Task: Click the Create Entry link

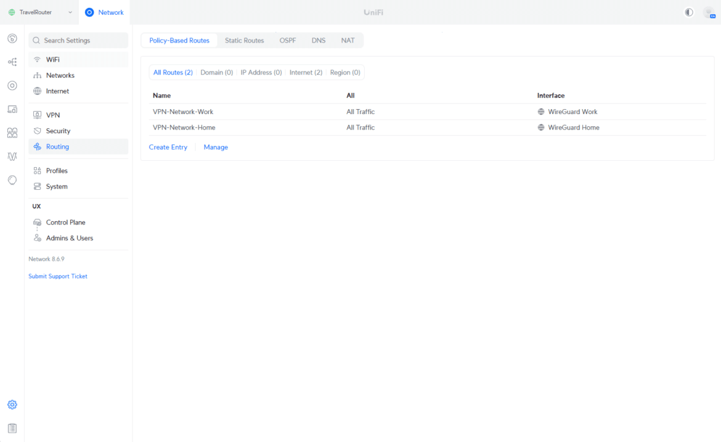Action: click(168, 147)
